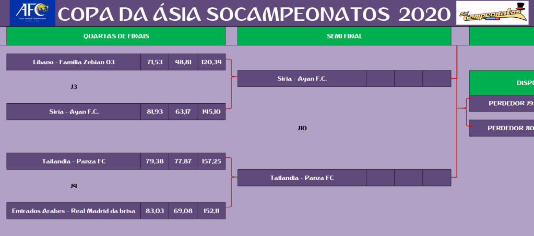This screenshot has height=236, width=534.
Task: Click Siria's total score 145,10
Action: coord(211,111)
